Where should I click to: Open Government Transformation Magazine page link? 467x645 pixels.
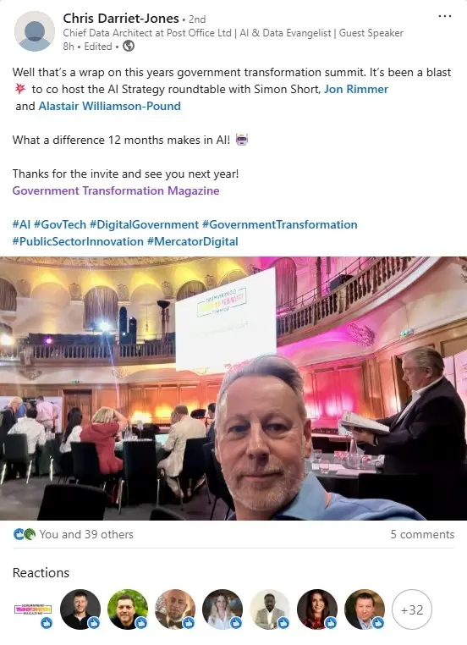click(x=116, y=190)
